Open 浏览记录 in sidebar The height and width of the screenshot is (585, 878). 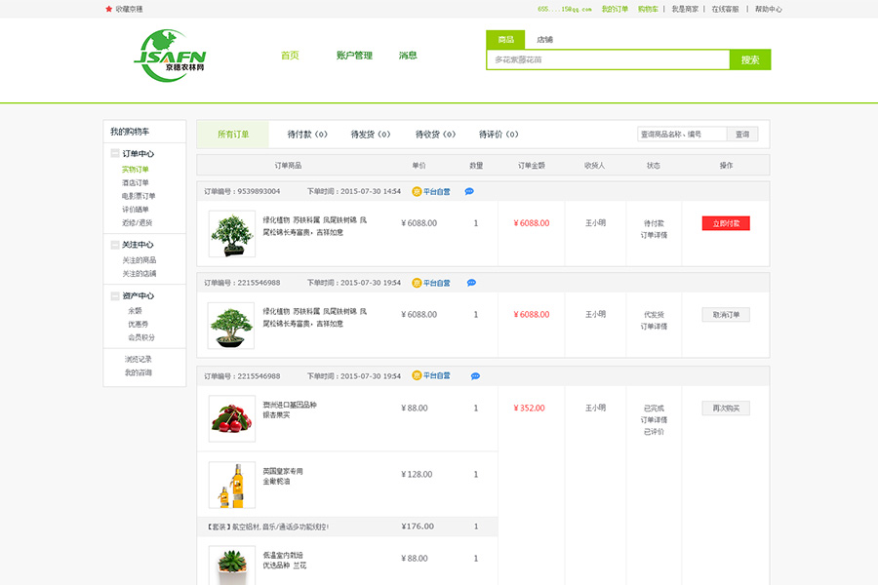[x=138, y=360]
